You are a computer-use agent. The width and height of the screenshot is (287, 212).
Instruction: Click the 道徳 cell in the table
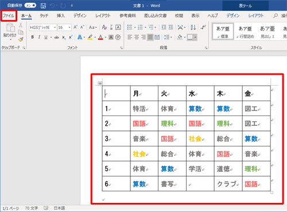(x=228, y=169)
